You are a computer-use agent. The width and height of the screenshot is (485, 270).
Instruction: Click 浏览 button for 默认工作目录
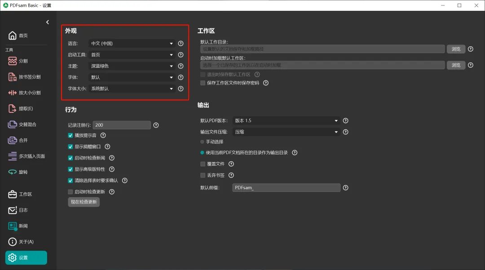[456, 49]
